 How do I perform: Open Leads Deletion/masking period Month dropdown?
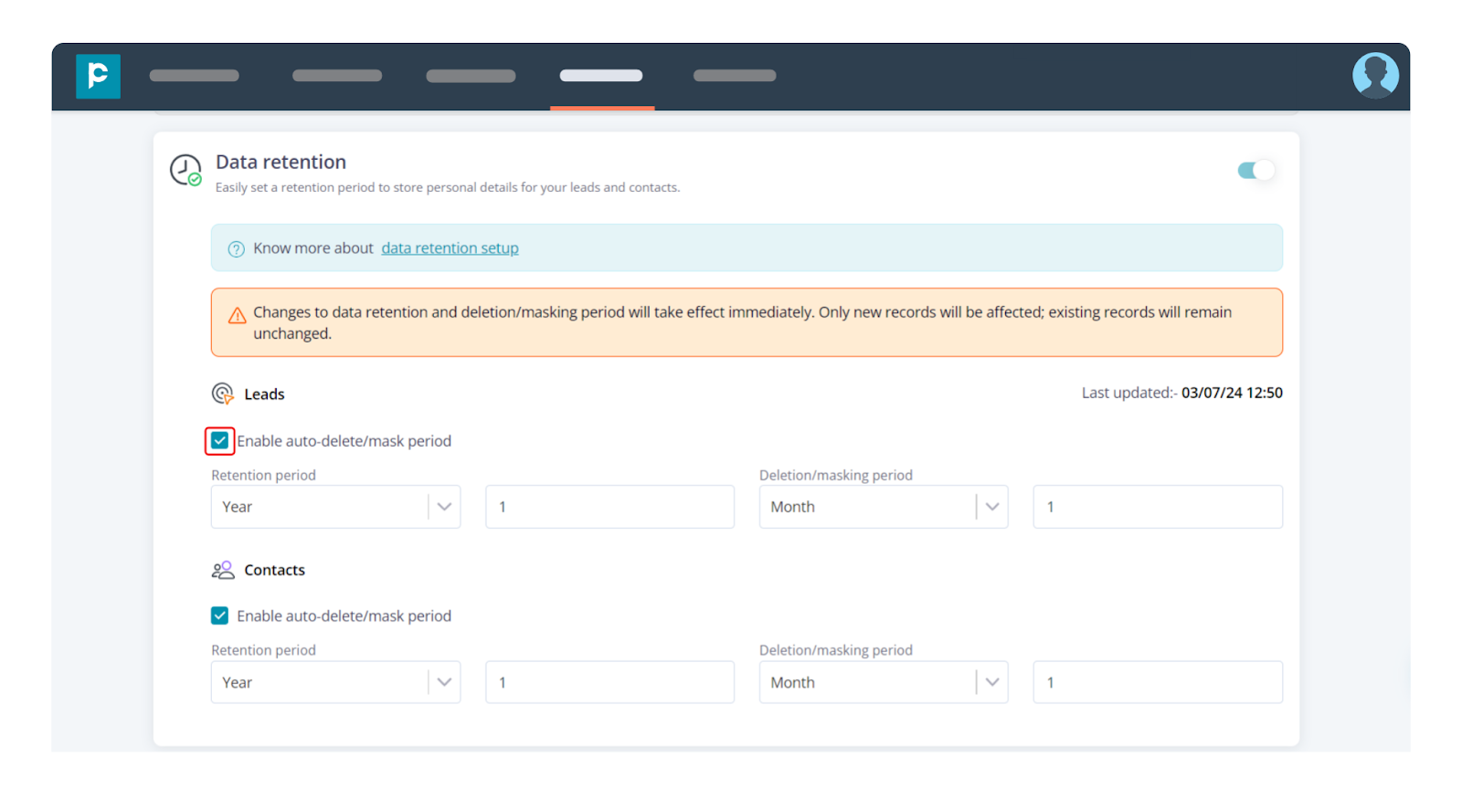884,507
